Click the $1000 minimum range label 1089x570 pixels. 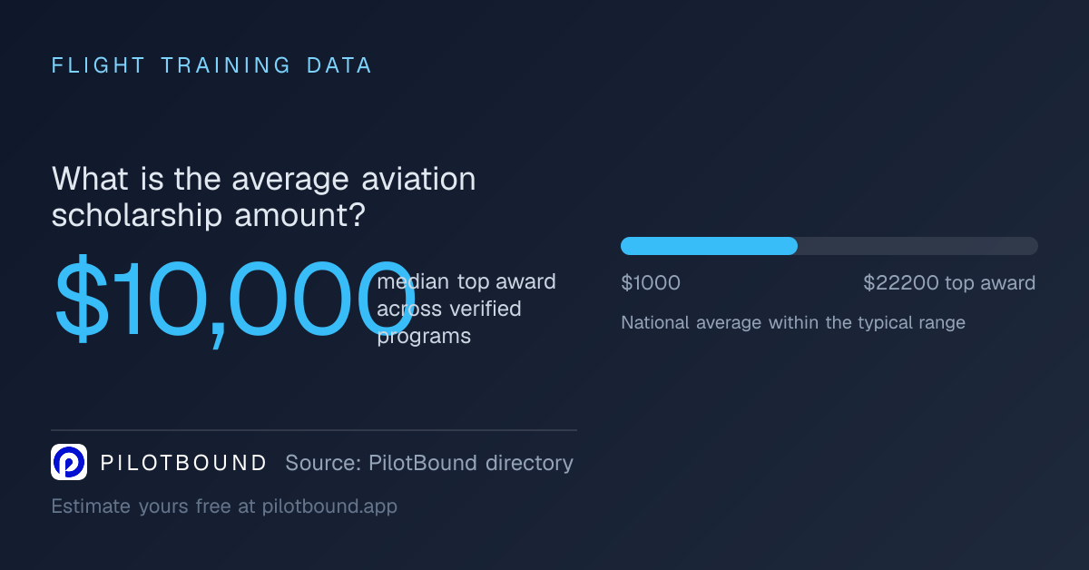point(651,283)
